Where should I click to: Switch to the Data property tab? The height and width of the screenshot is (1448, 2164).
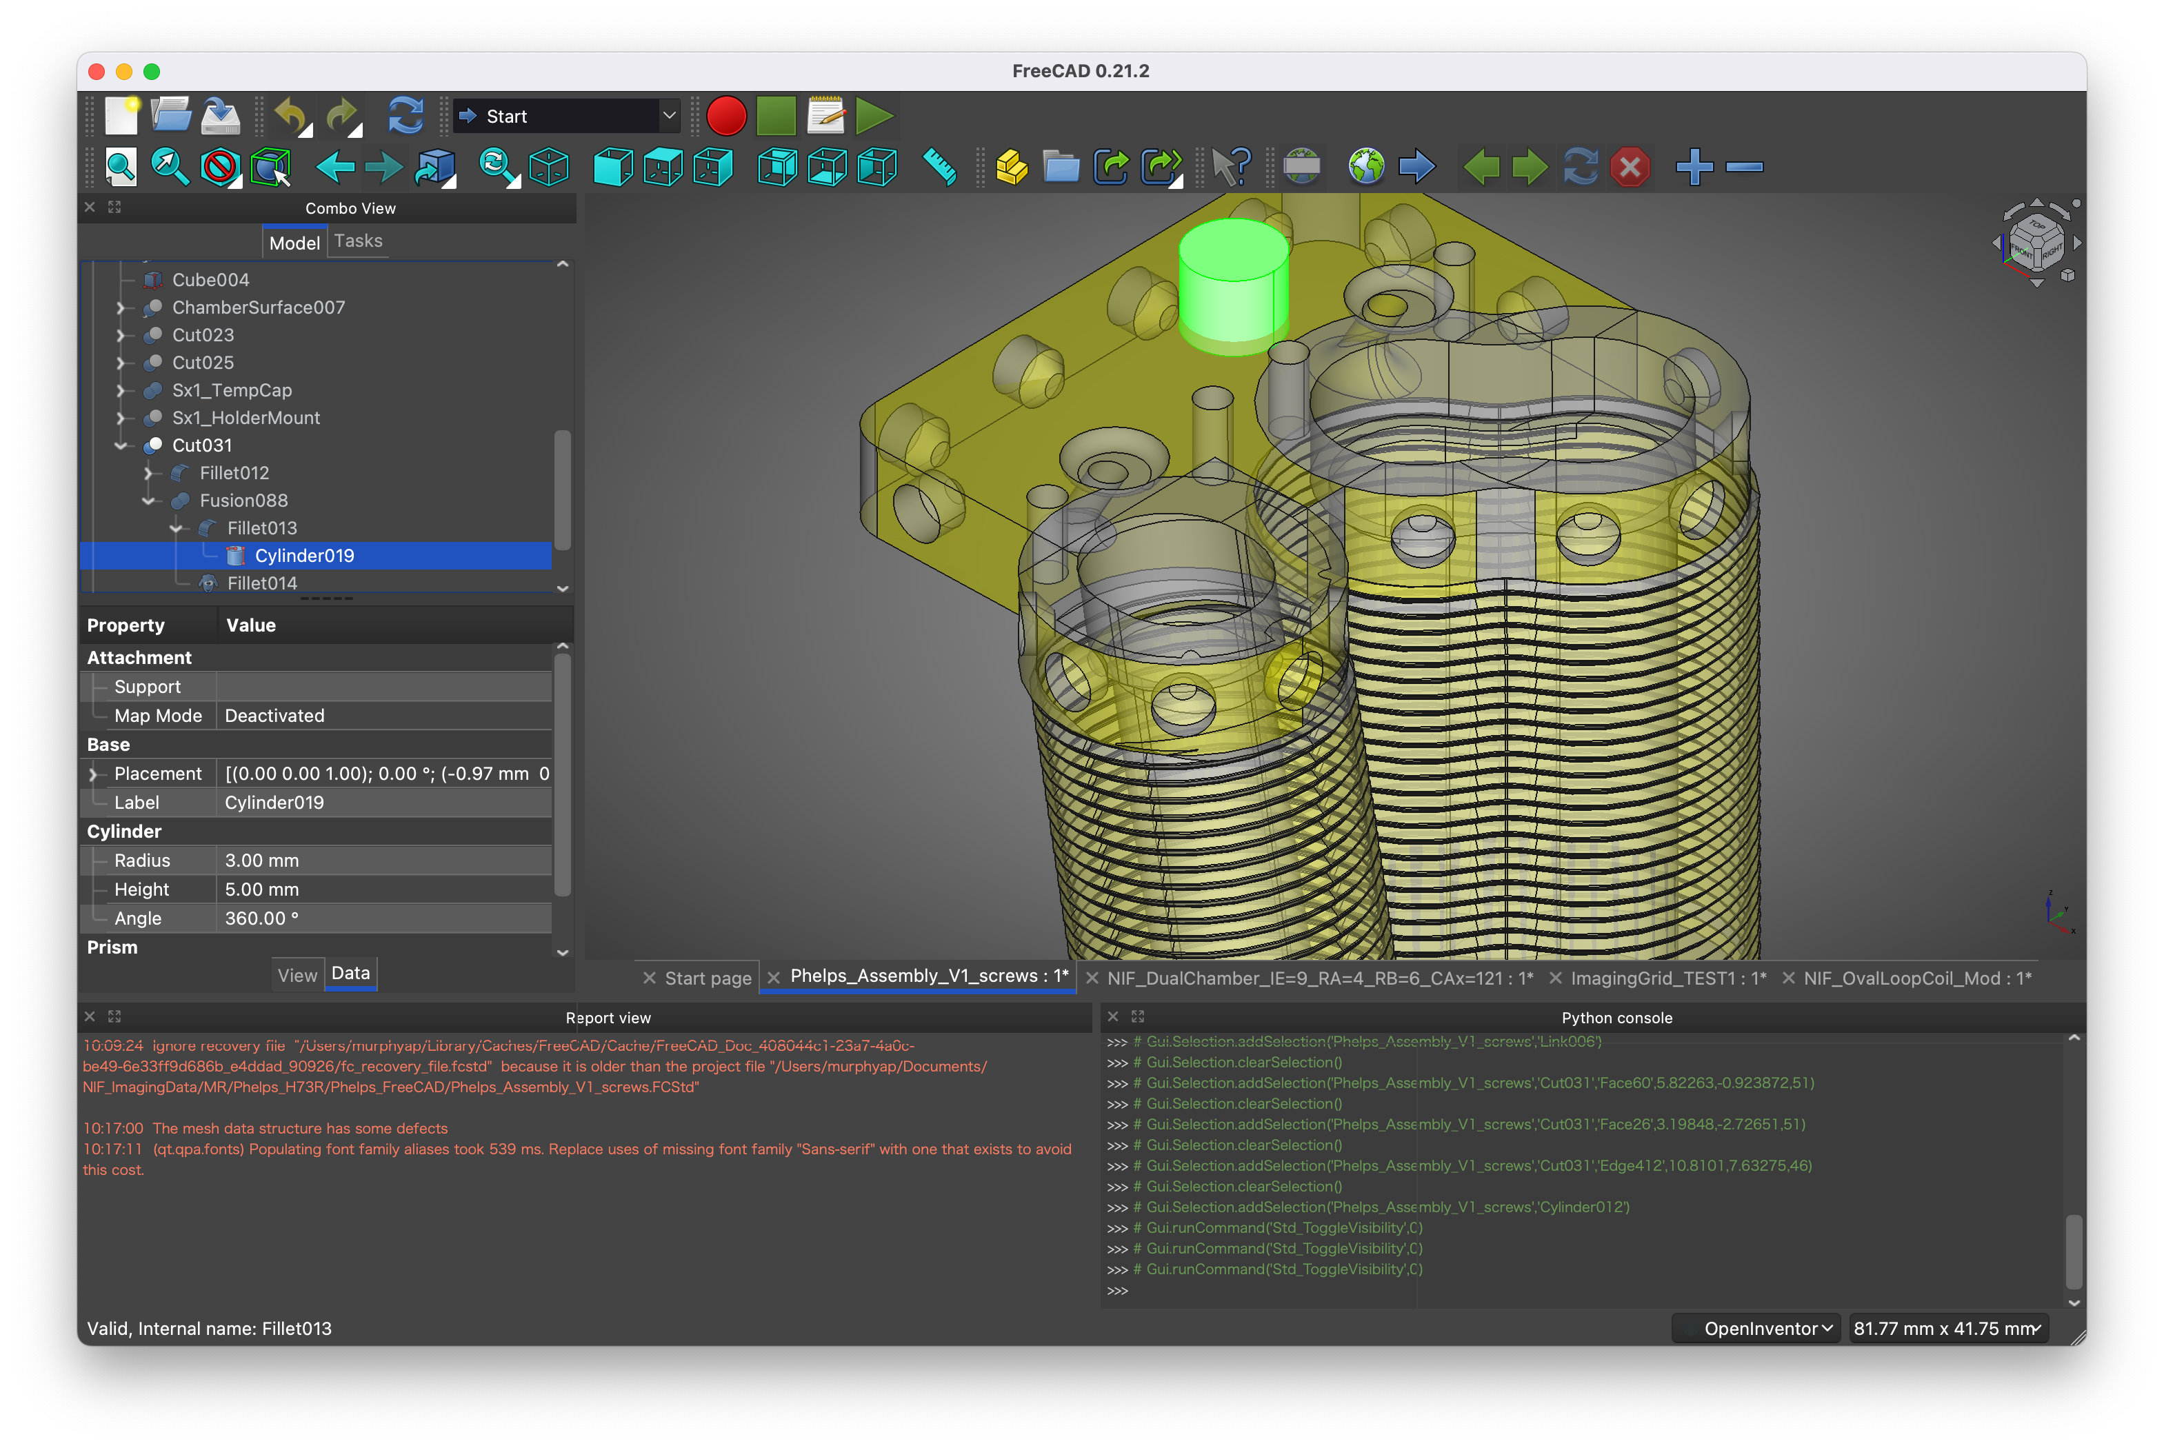(x=351, y=974)
